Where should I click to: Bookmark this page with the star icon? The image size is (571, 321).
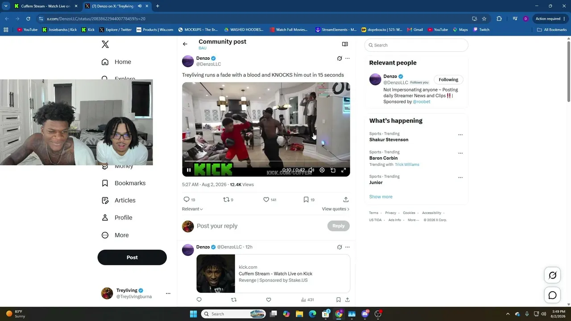(x=484, y=19)
